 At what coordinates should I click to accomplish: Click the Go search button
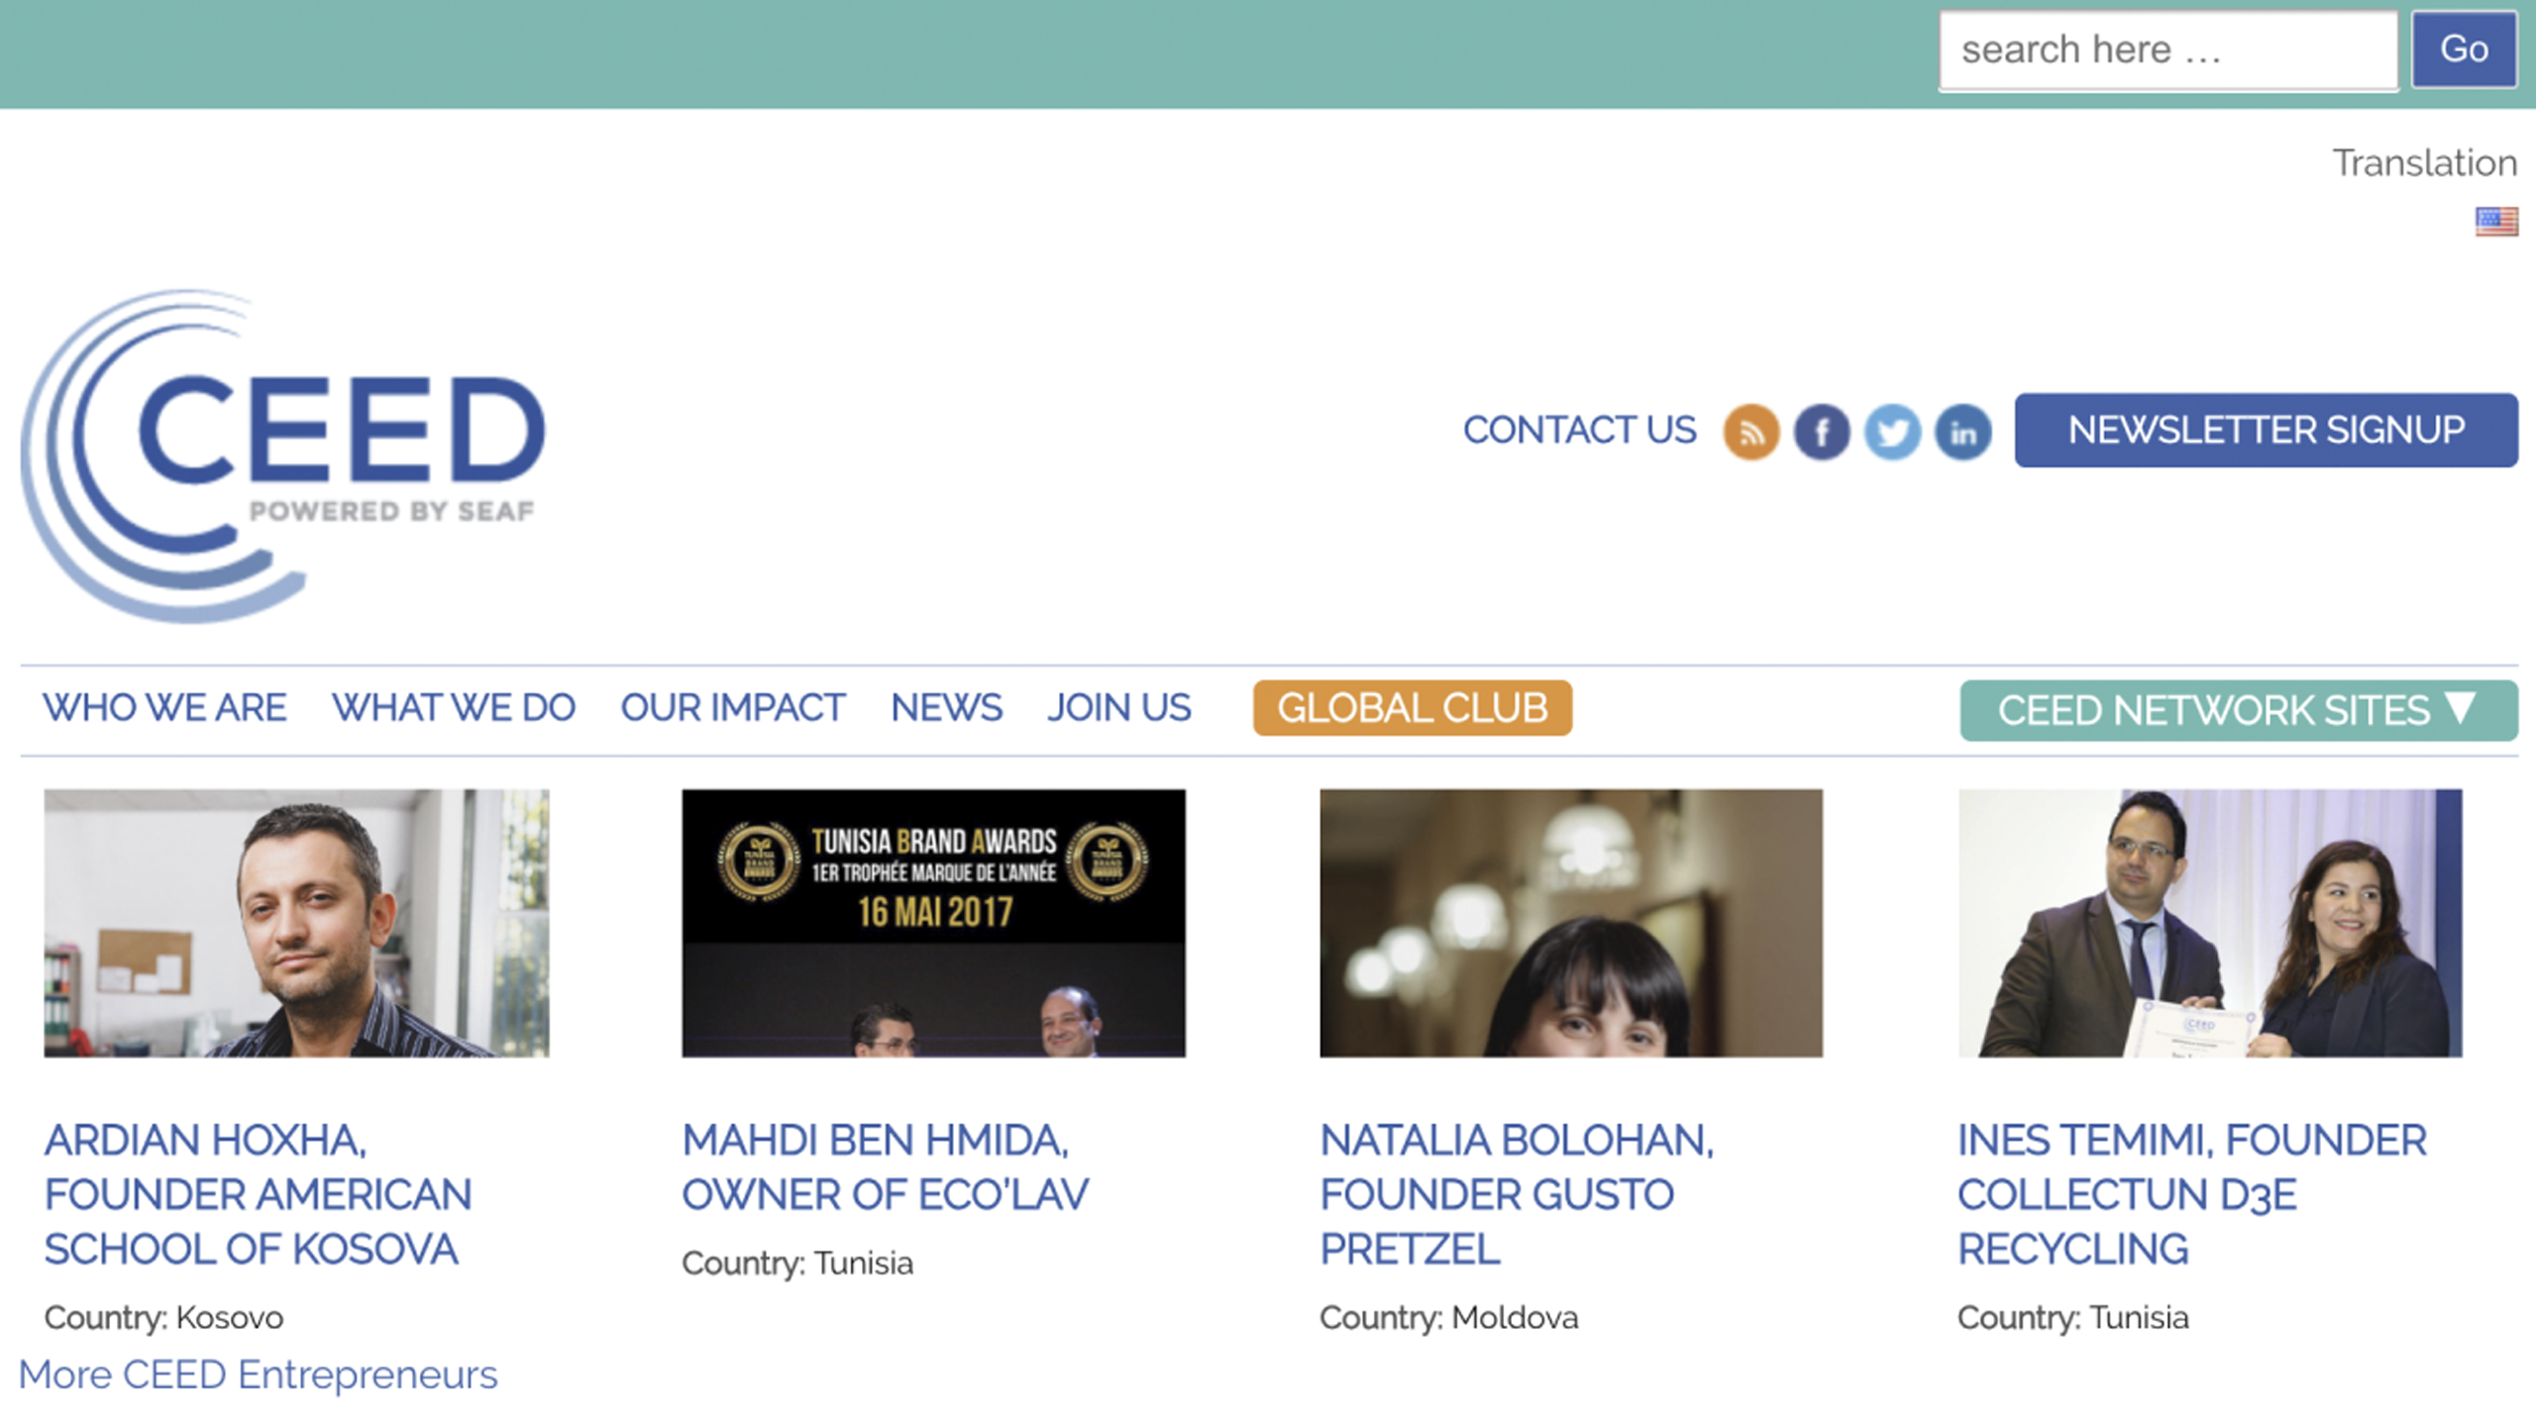coord(2464,50)
